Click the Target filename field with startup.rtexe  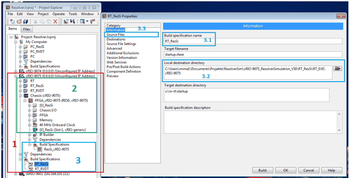(x=253, y=55)
